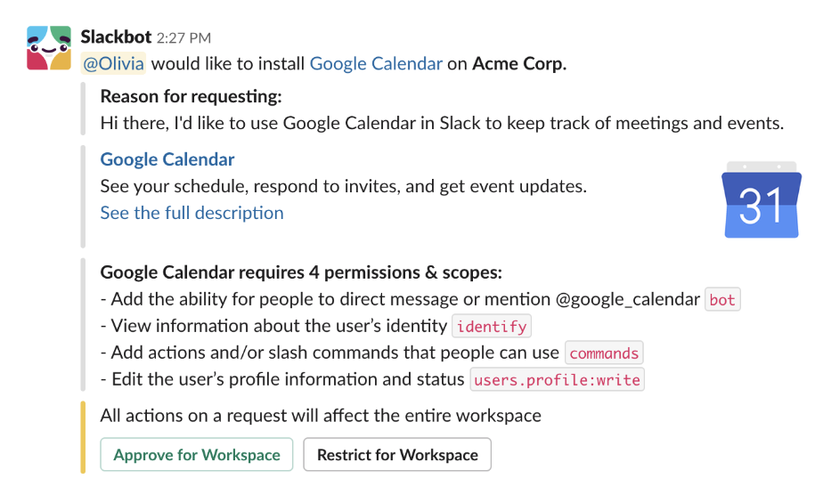The image size is (823, 495).
Task: Open the @Olivia user mention
Action: (x=113, y=63)
